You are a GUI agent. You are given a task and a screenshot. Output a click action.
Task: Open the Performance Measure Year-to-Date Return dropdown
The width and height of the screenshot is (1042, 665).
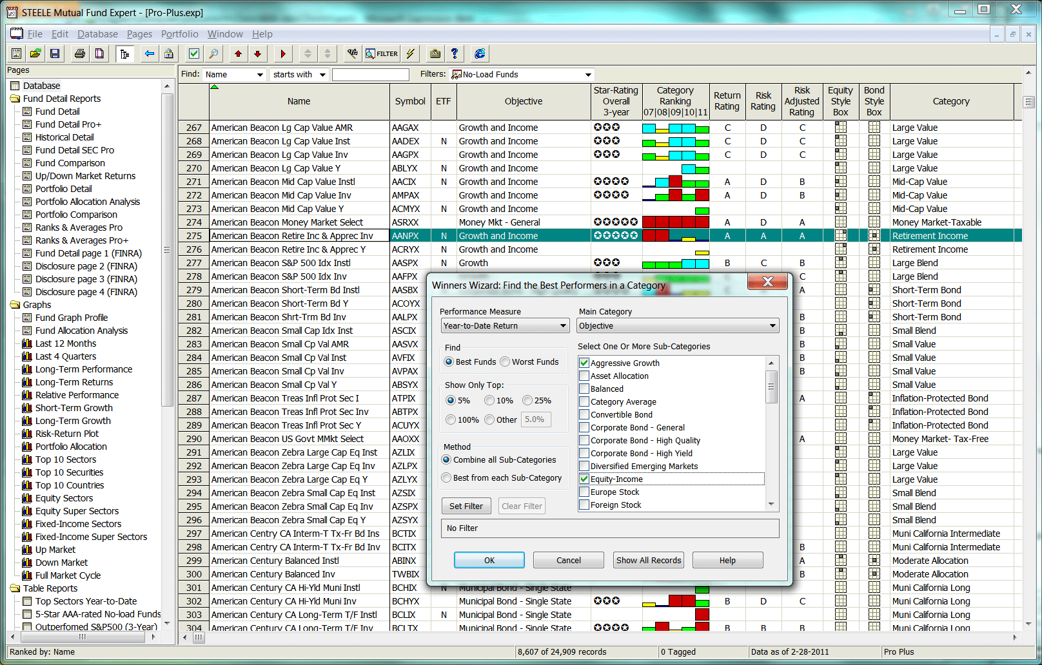[505, 325]
